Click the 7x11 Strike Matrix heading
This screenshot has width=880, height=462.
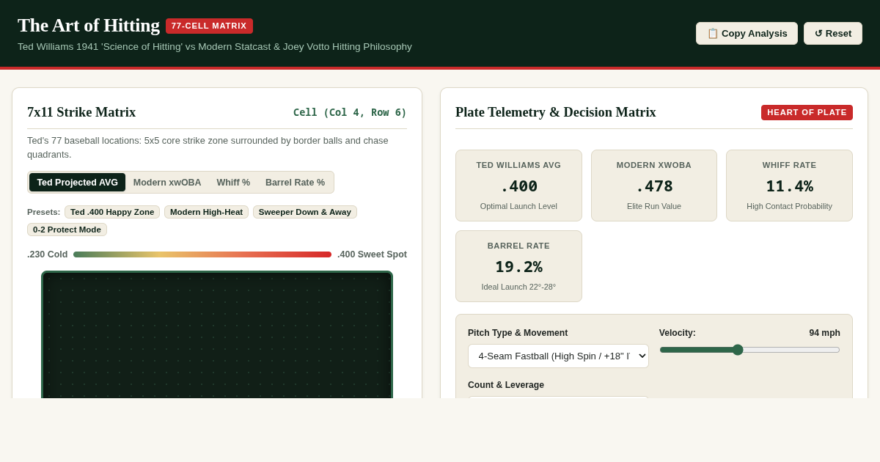point(81,112)
